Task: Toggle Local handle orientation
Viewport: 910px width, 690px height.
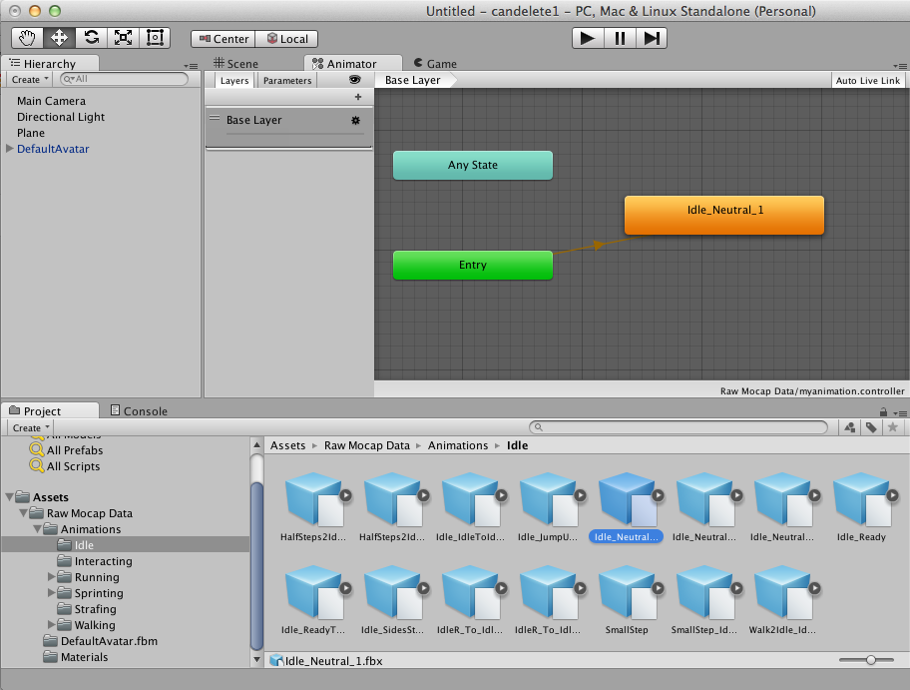Action: [286, 39]
